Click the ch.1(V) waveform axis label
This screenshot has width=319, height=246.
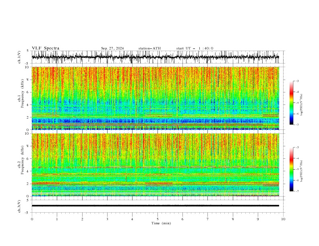tap(19, 57)
